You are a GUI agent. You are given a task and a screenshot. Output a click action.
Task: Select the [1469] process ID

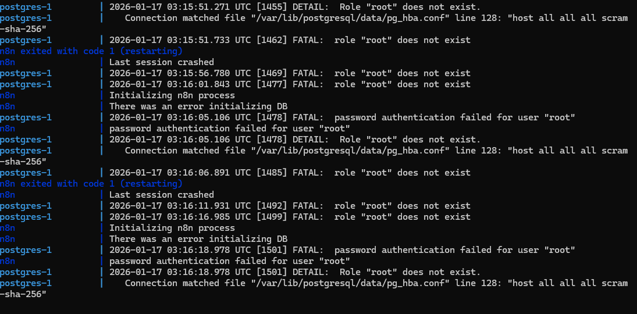pos(272,73)
